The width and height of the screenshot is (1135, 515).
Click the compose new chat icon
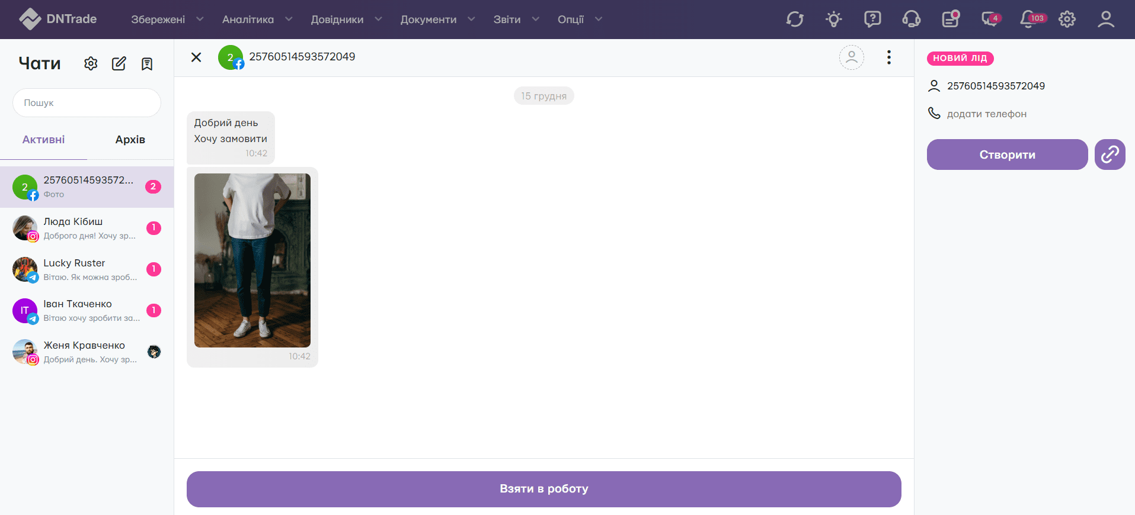coord(119,63)
